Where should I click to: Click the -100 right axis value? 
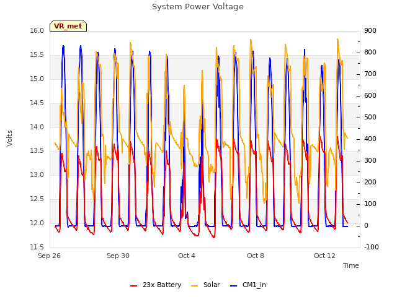tap(372, 247)
